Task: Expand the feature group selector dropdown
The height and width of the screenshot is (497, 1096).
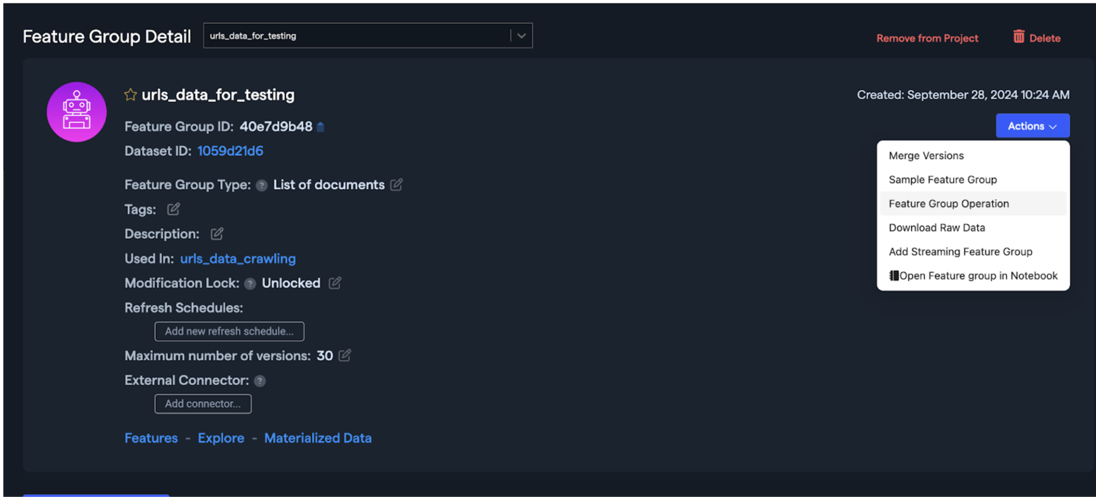Action: [521, 36]
